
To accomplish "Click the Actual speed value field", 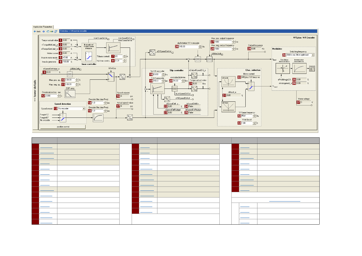I will coord(125,106).
